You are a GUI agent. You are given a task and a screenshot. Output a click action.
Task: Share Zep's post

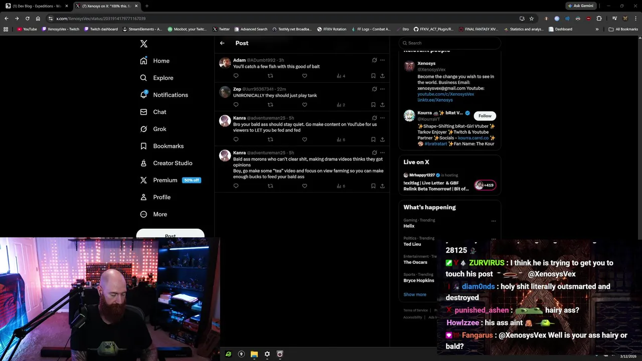[382, 105]
